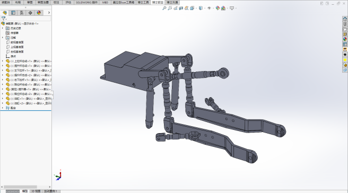Click the Zoom to Fit magnifier icon

(164, 8)
